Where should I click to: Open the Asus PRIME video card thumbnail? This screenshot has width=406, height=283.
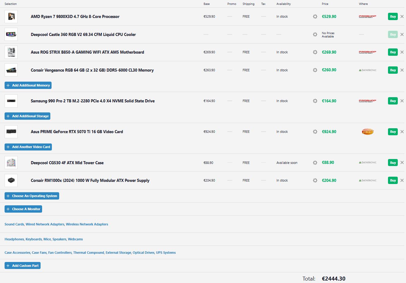11,132
